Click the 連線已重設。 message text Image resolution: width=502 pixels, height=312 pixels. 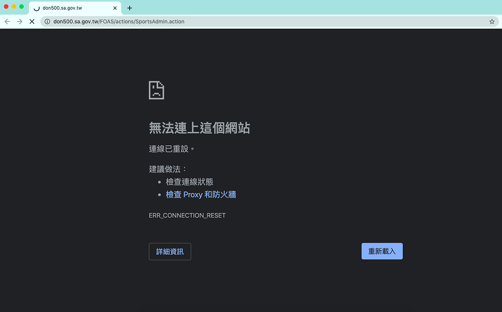tap(172, 149)
